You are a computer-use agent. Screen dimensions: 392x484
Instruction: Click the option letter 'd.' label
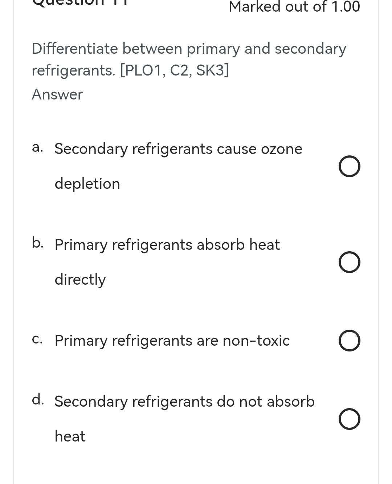[37, 400]
